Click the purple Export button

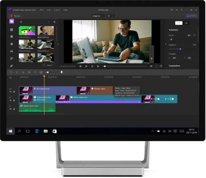click(191, 16)
